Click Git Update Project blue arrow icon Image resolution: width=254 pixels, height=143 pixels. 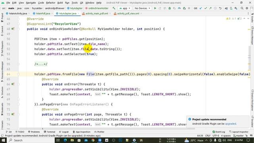click(201, 8)
